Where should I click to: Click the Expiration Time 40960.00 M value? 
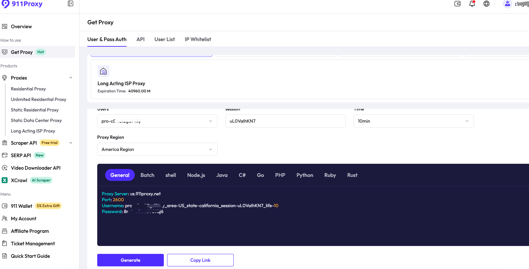click(x=139, y=91)
